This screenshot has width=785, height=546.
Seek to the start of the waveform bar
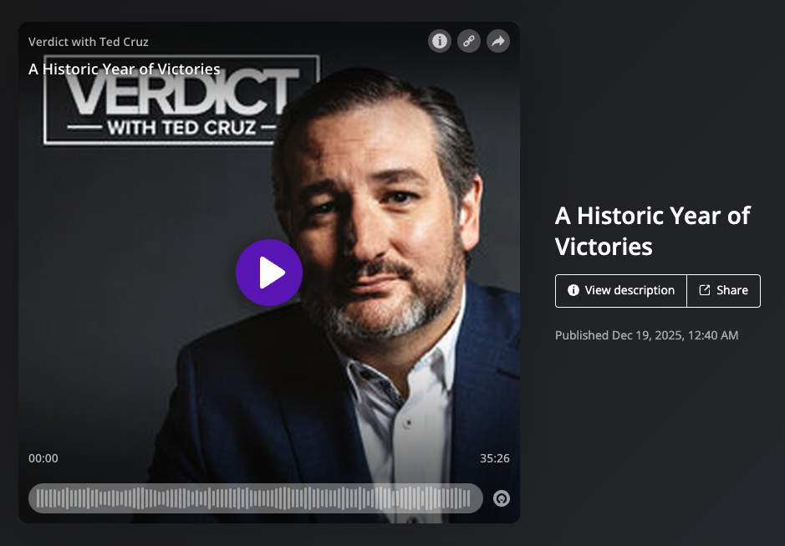click(x=39, y=498)
